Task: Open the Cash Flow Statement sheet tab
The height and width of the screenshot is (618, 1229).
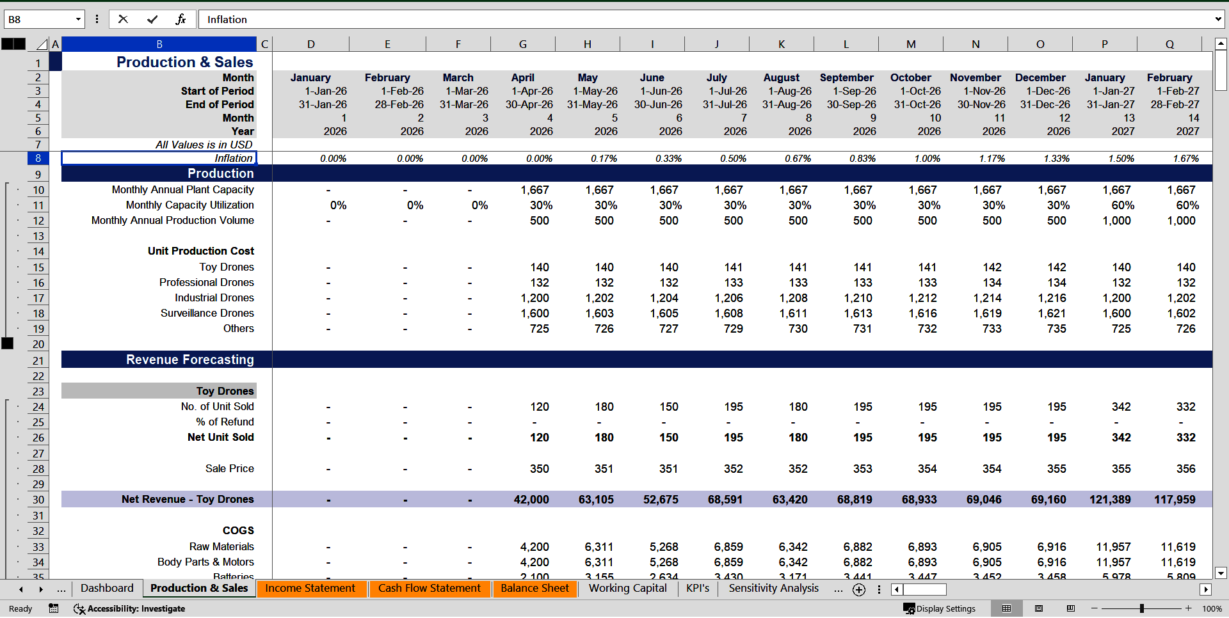Action: pos(430,589)
